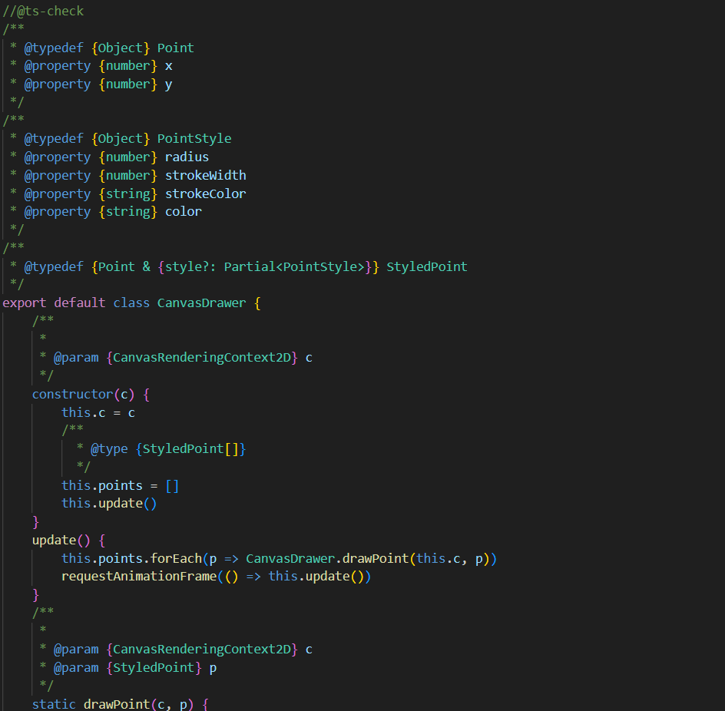725x711 pixels.
Task: Click the export keyword
Action: 24,303
